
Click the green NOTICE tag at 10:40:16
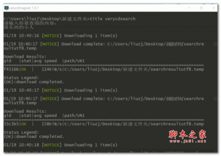click(x=52, y=36)
